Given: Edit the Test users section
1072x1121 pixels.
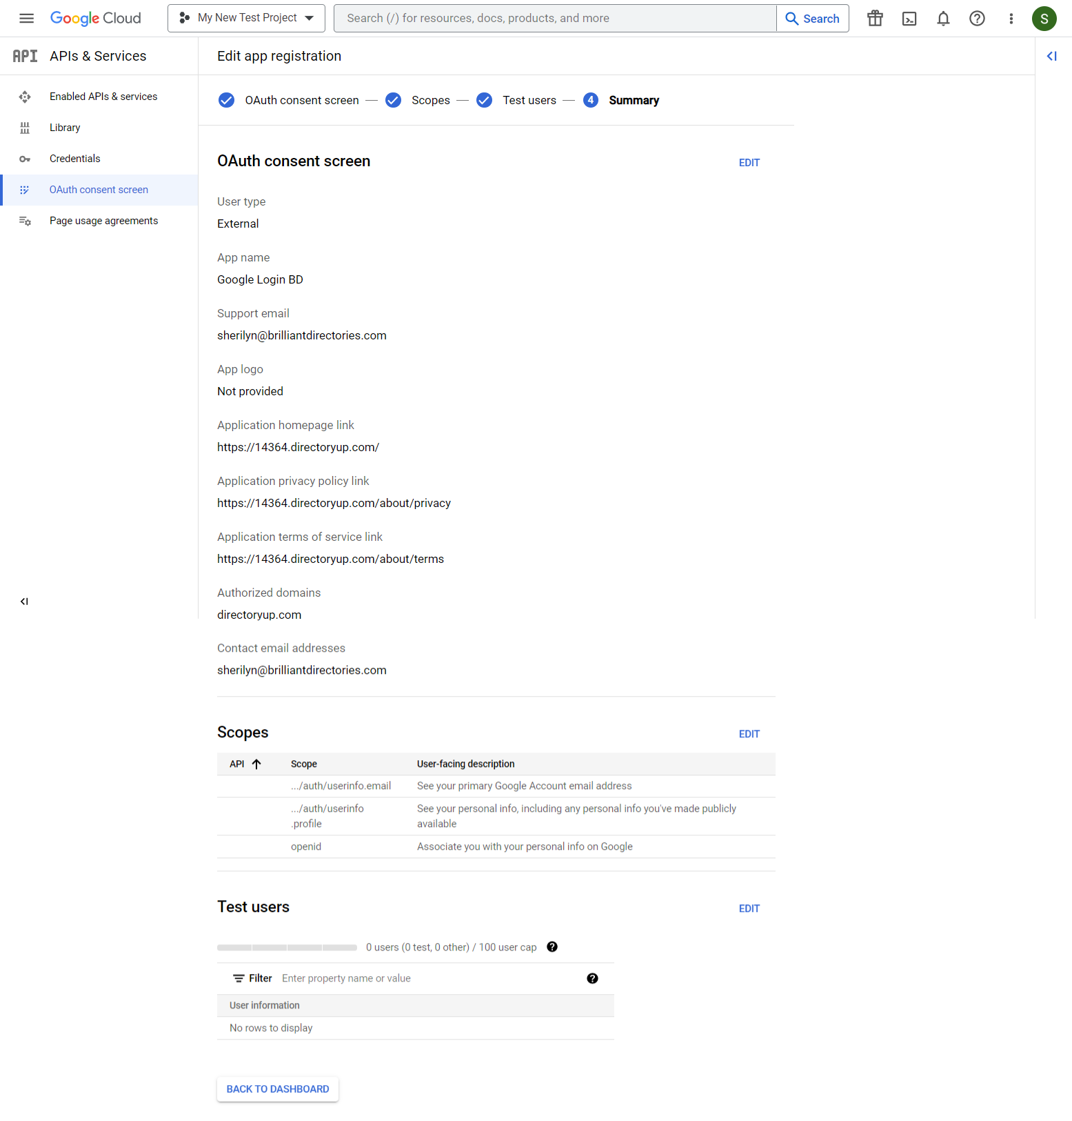Looking at the screenshot, I should 749,909.
